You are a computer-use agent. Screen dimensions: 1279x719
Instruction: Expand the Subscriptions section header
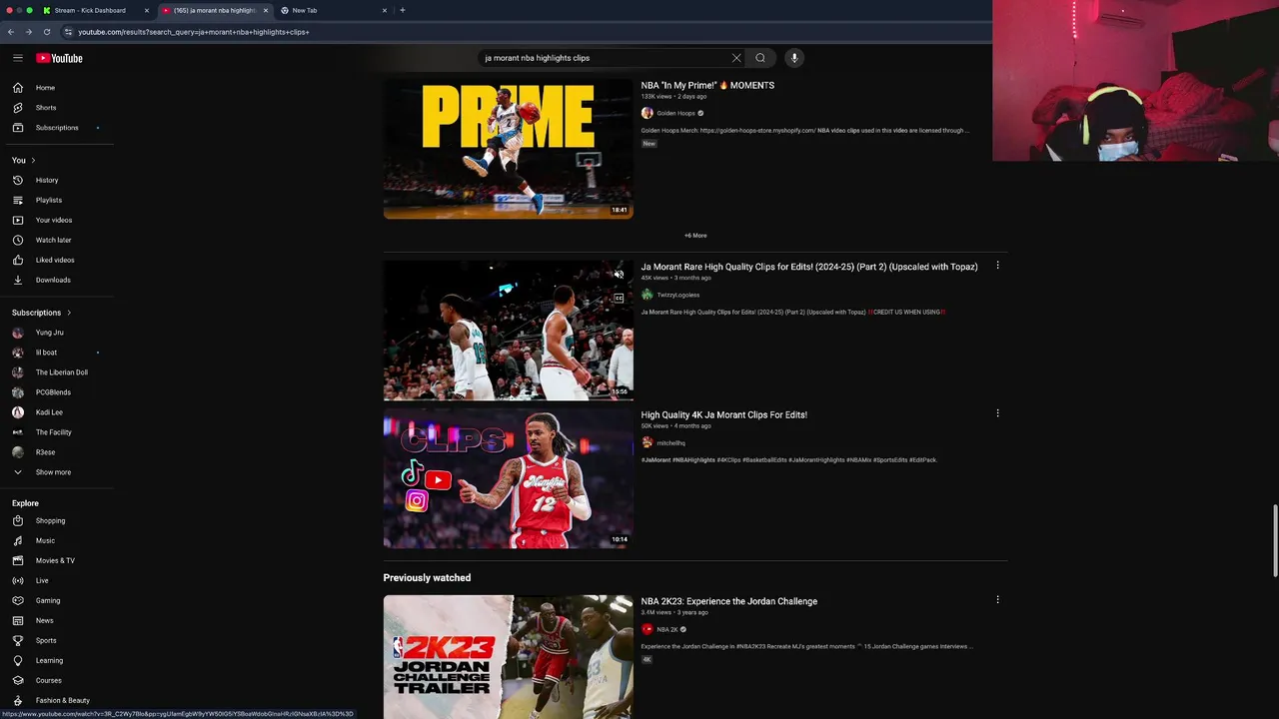tap(42, 313)
